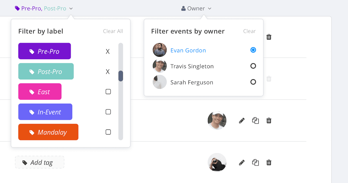Click the grayed-out trash icon
Image resolution: width=348 pixels, height=183 pixels.
[x=269, y=78]
